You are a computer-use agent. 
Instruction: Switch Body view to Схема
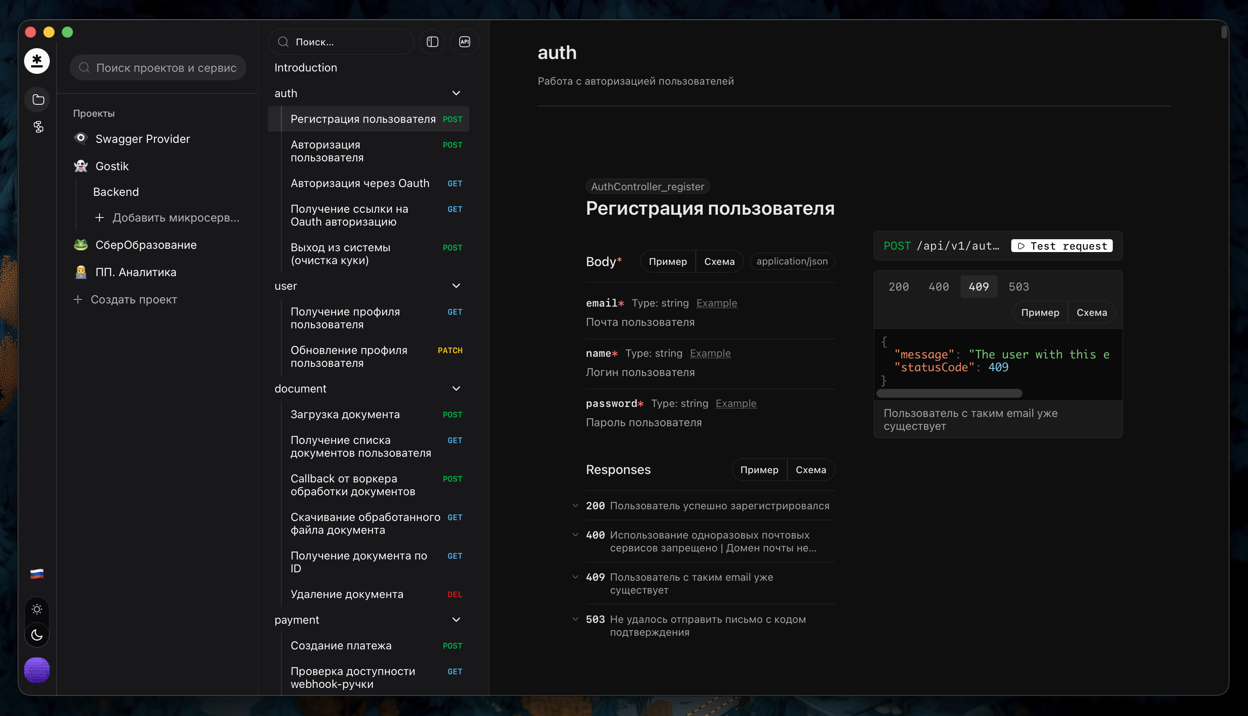coord(719,262)
